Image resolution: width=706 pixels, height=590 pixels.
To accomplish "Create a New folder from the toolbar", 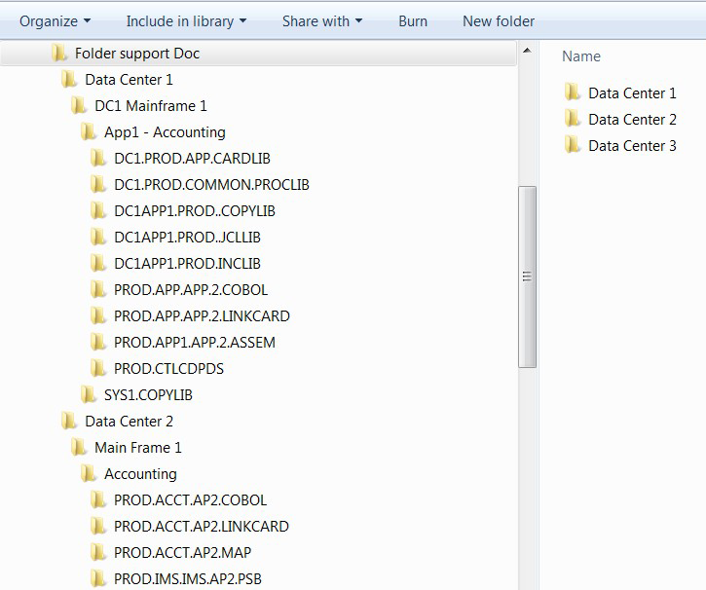I will click(x=498, y=20).
